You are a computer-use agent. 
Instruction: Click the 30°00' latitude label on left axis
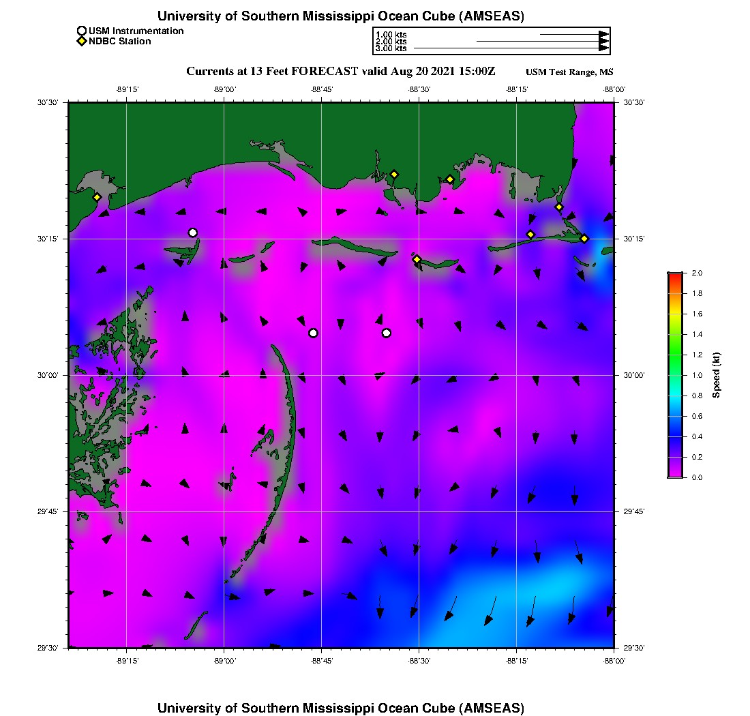(48, 375)
